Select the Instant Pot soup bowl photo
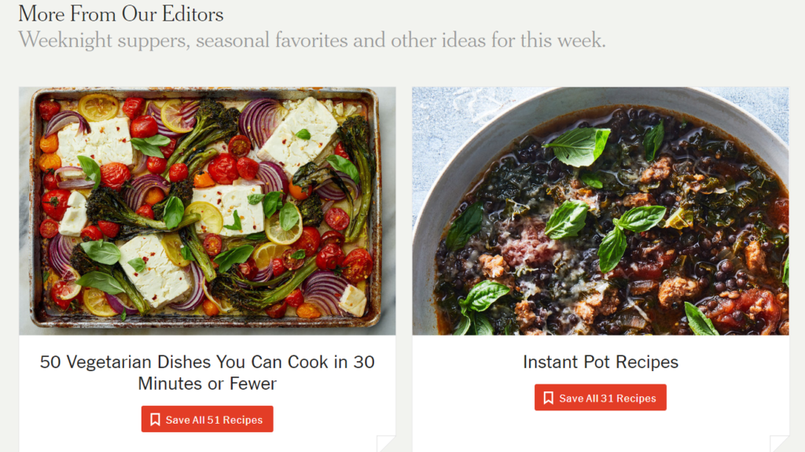Image resolution: width=805 pixels, height=452 pixels. coord(601,211)
